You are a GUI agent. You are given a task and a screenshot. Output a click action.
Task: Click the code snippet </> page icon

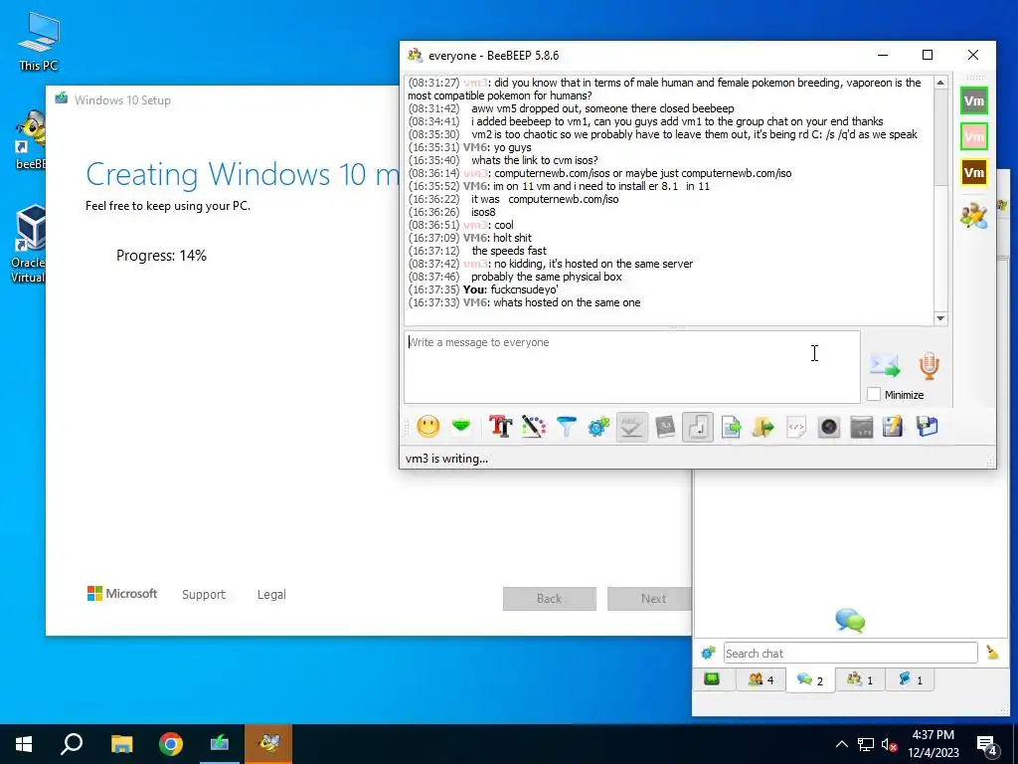click(796, 427)
